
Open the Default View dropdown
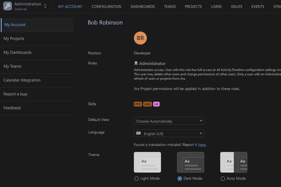click(169, 121)
